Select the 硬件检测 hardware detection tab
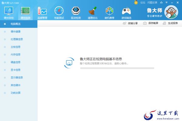Image resolution: width=182 pixels, height=121 pixels. click(x=25, y=13)
